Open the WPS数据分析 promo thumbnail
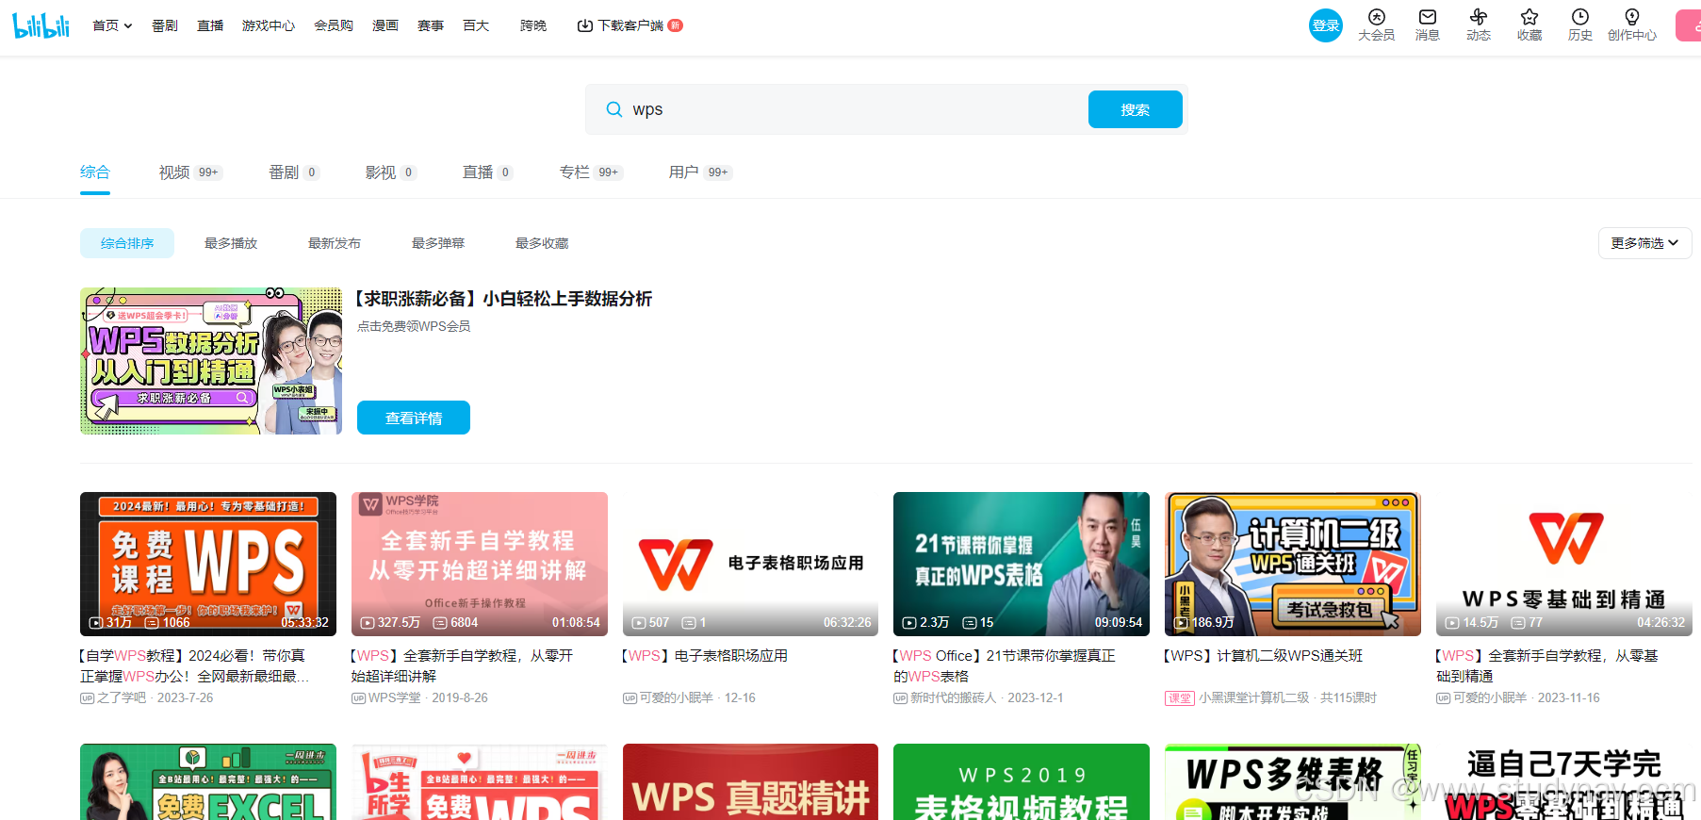The height and width of the screenshot is (820, 1701). coord(211,361)
